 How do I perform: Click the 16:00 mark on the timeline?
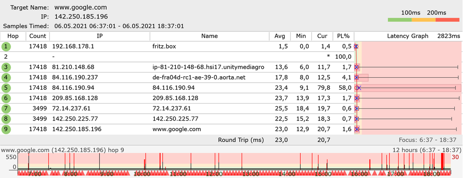359,174
